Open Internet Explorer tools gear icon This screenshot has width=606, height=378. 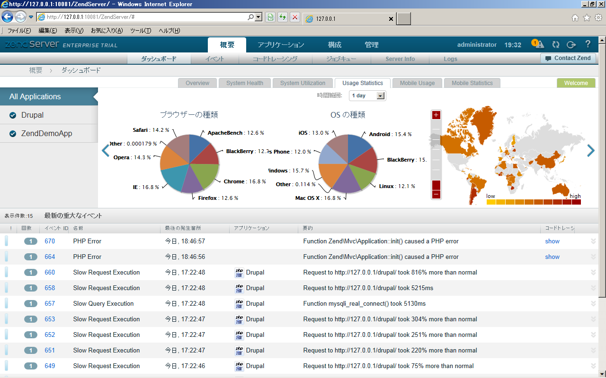pos(598,18)
